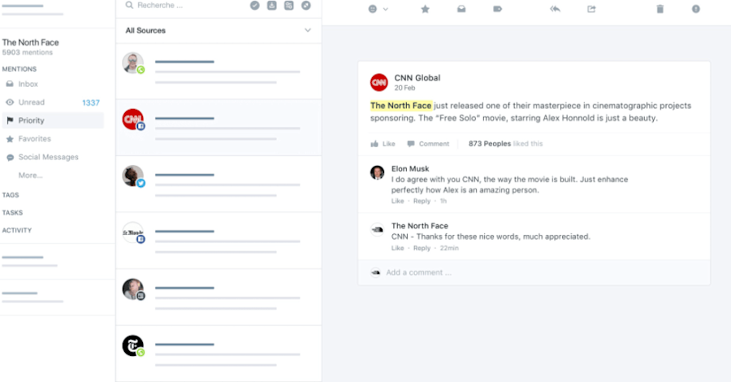Click the round globe icon beside the search
731x382 pixels.
306,5
